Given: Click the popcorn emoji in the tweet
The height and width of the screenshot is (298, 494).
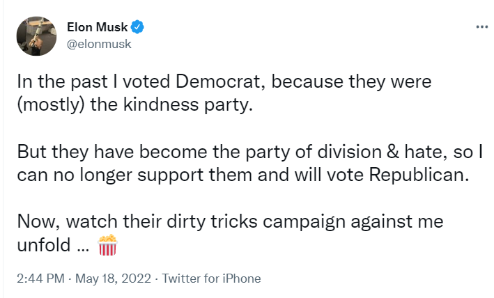Looking at the screenshot, I should click(x=108, y=246).
